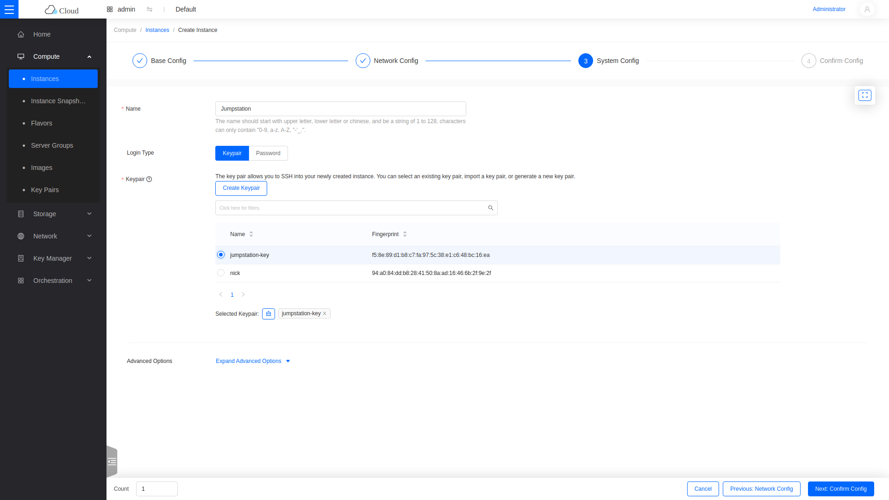Open the user avatar icon
This screenshot has width=889, height=500.
(867, 9)
